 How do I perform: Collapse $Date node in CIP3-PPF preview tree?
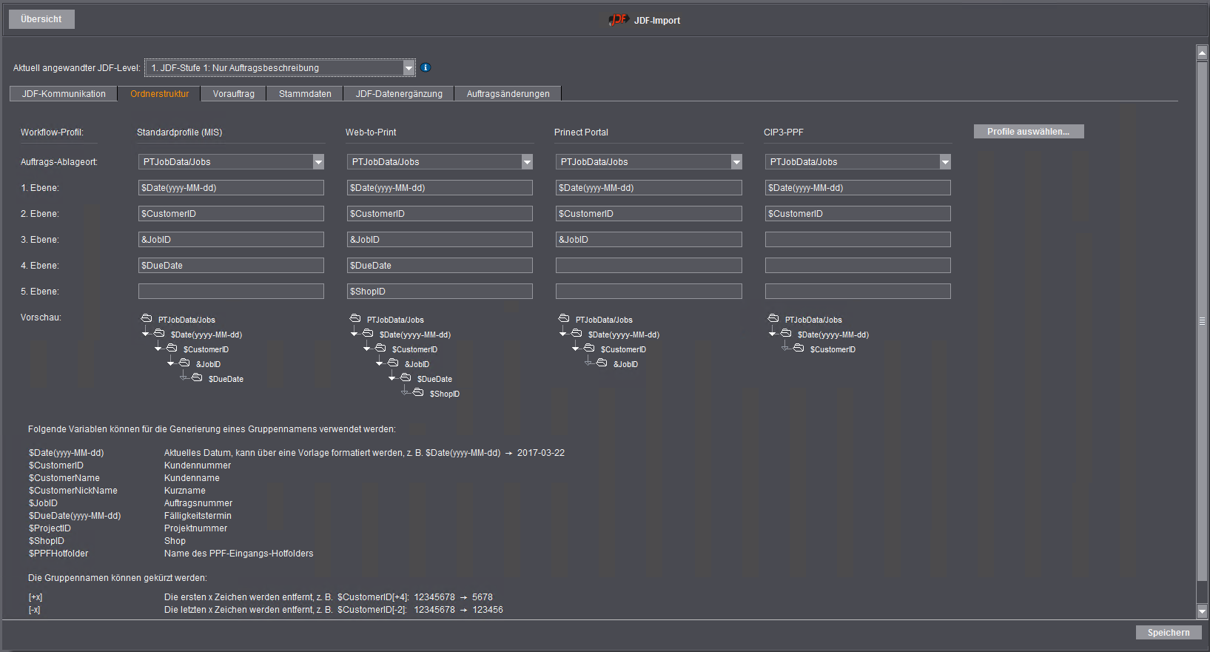pyautogui.click(x=773, y=334)
